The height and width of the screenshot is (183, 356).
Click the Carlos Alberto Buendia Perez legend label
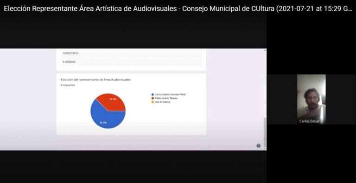coord(170,95)
